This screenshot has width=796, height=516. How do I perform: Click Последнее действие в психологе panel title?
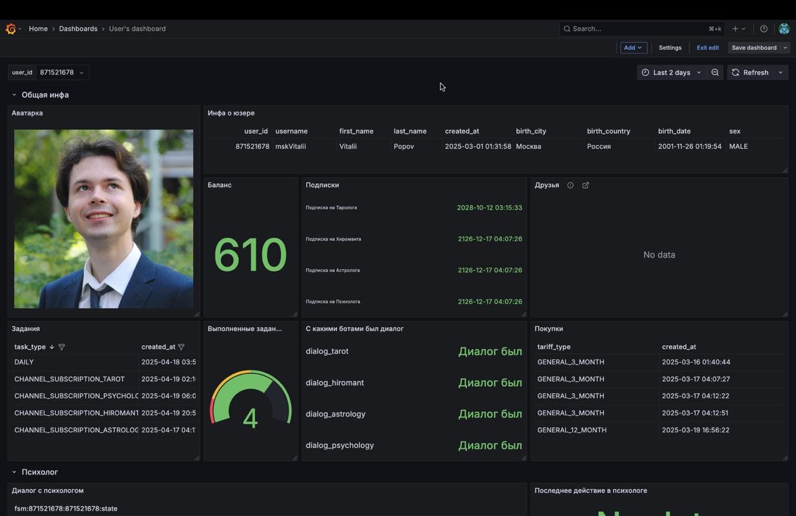point(591,491)
